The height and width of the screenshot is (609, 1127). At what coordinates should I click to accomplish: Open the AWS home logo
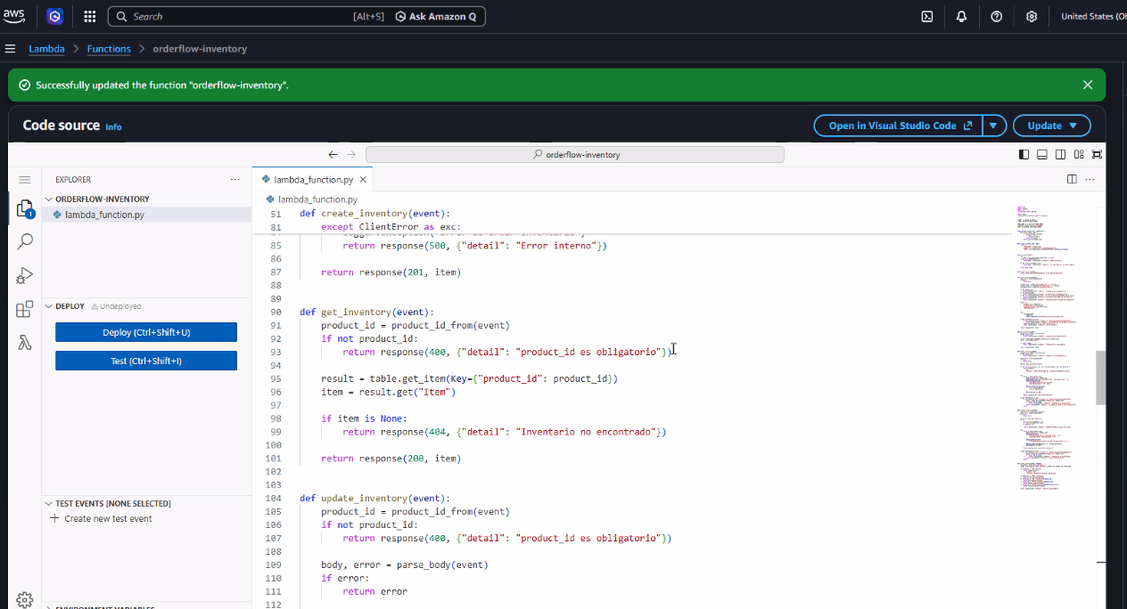(x=13, y=16)
